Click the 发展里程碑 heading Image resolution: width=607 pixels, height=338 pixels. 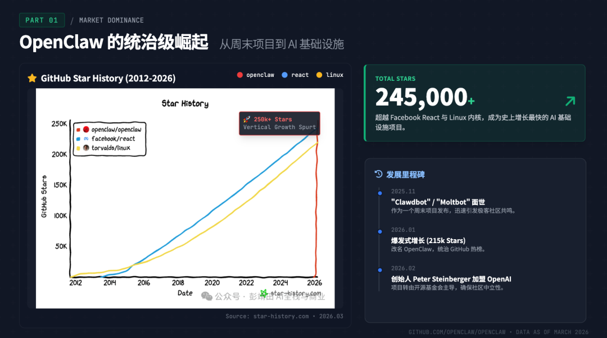(x=405, y=175)
